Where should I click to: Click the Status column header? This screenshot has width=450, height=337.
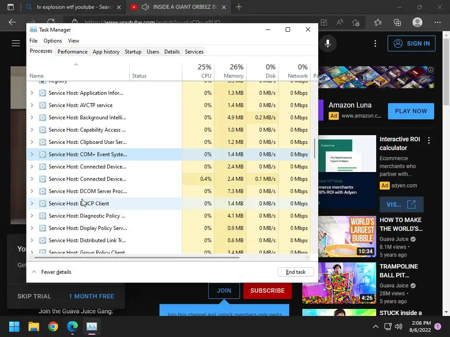pos(156,72)
